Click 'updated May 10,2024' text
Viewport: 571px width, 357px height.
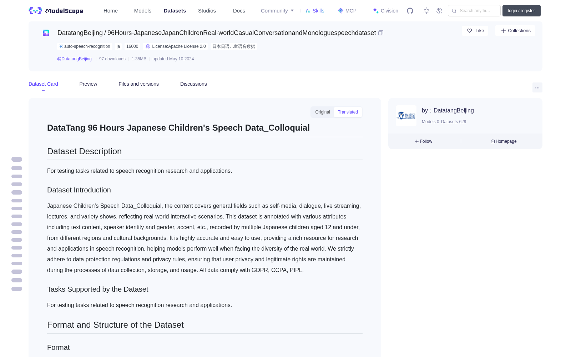point(173,59)
